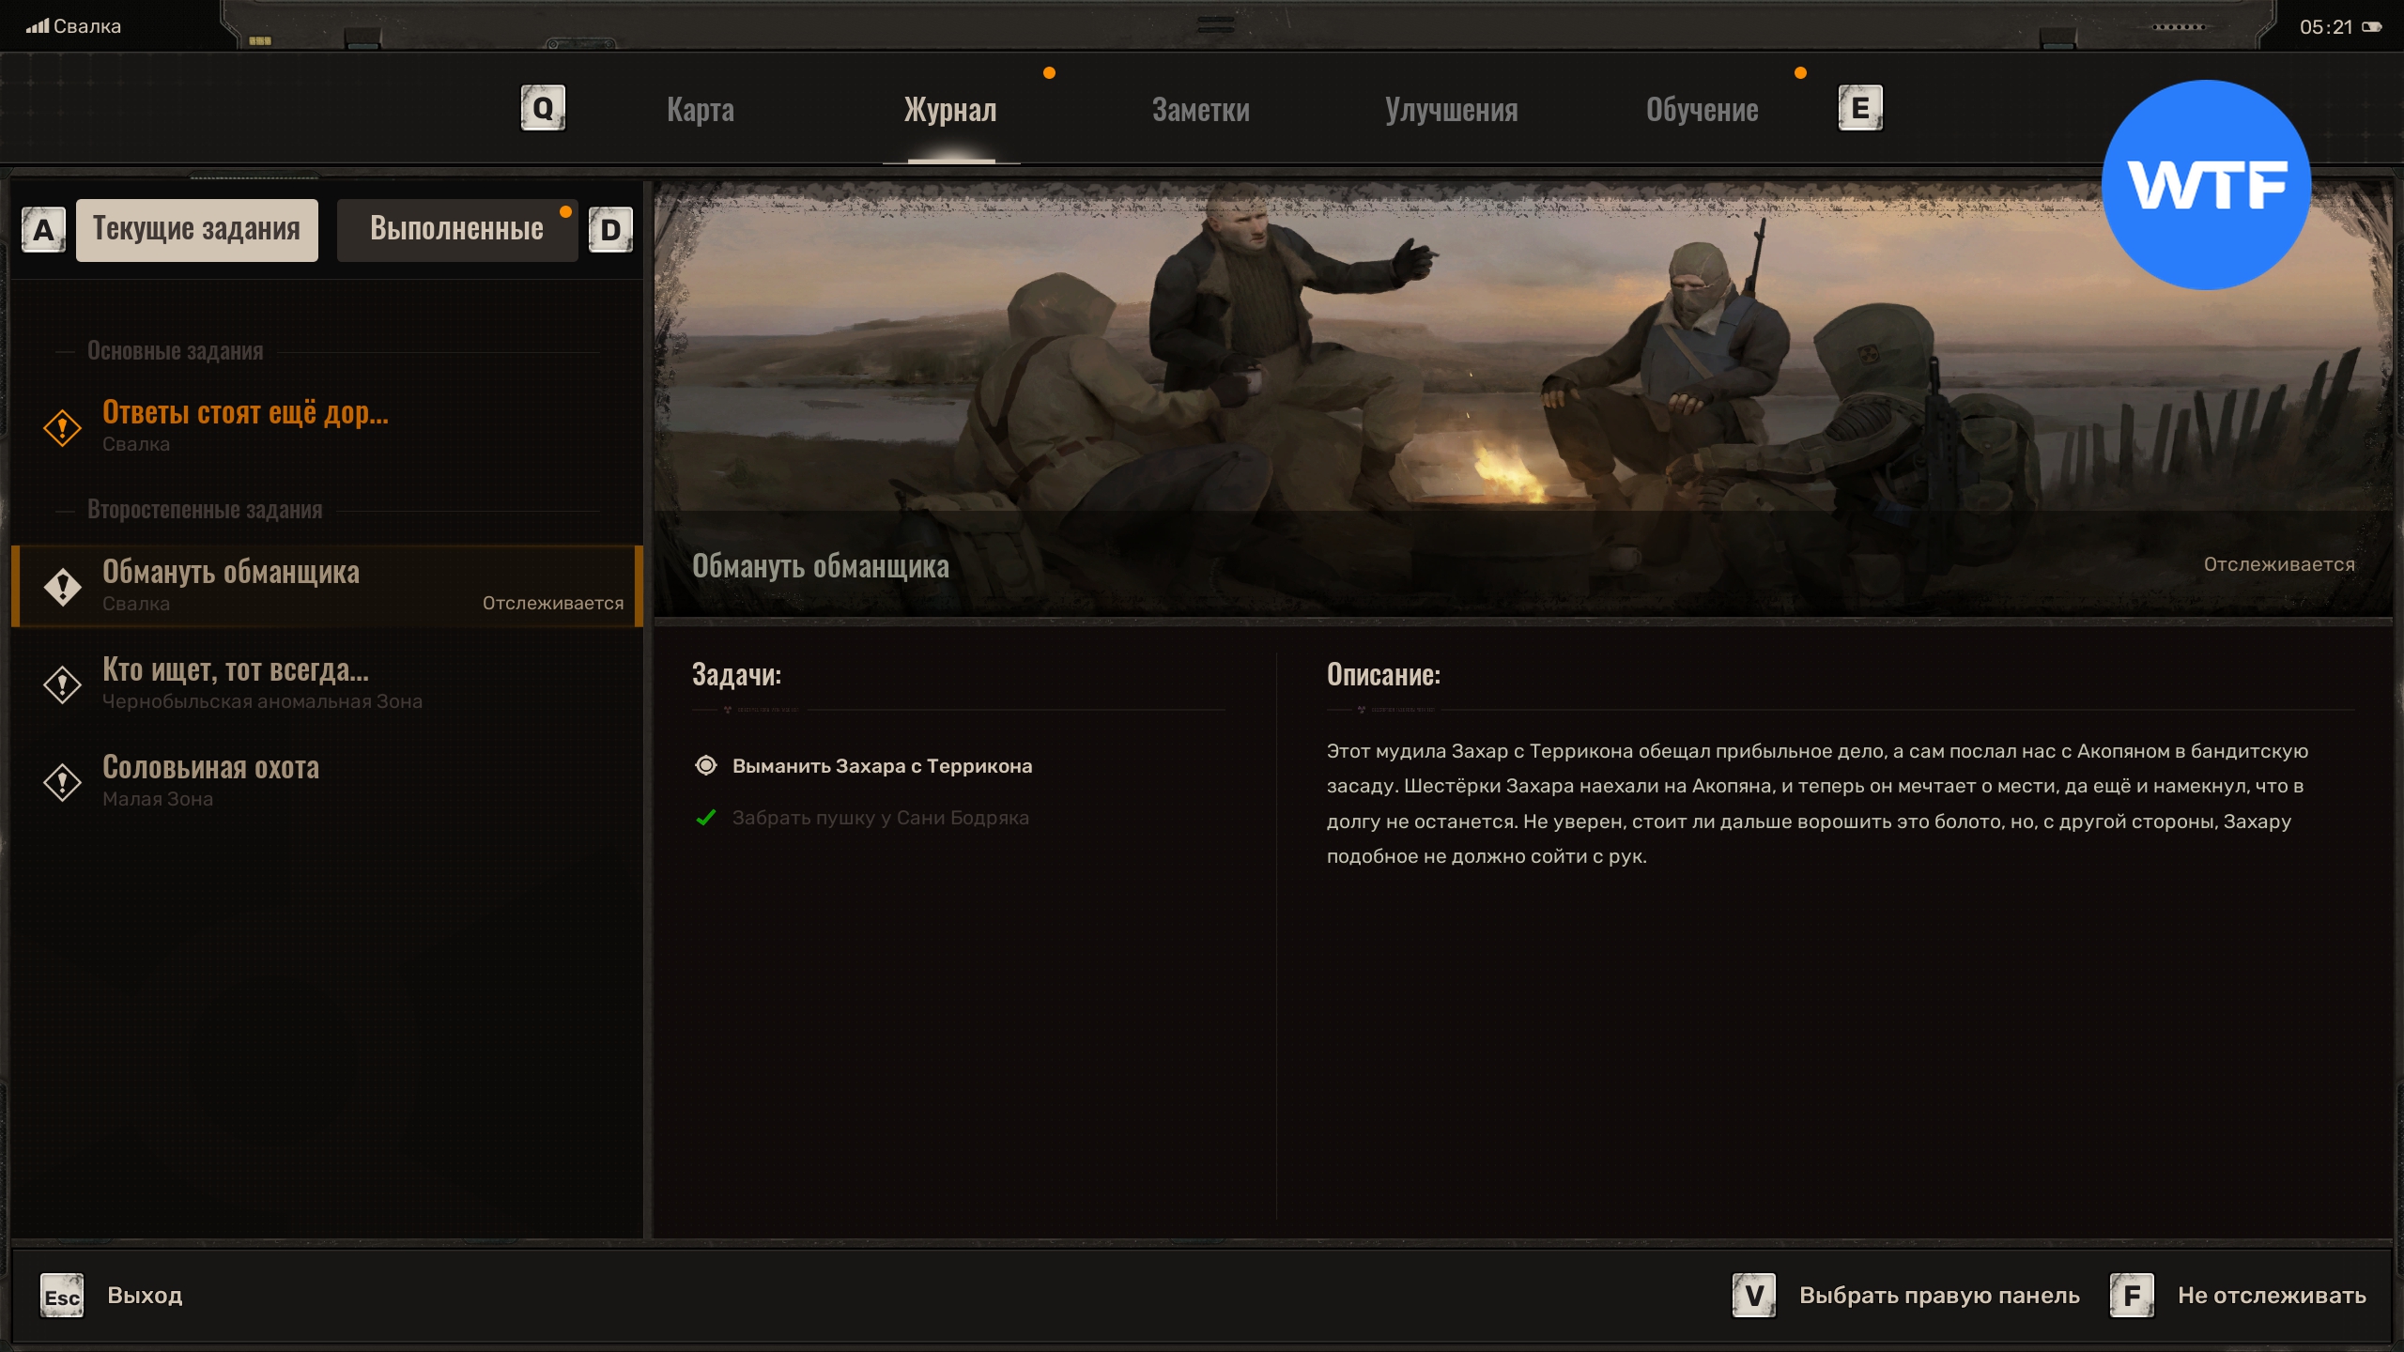This screenshot has width=2404, height=1352.
Task: Click the Esc key icon
Action: 62,1297
